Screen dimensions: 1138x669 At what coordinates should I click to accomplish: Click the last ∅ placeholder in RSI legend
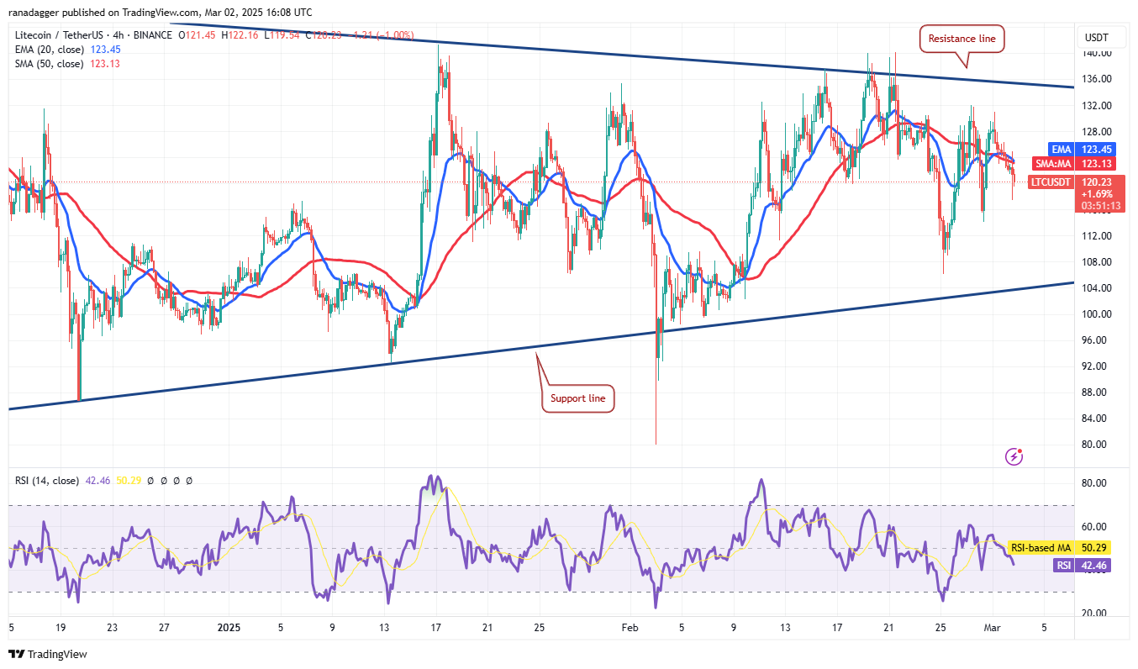tap(188, 481)
